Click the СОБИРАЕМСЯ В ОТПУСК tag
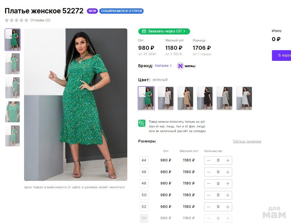Screen dimensions: 291x223 tap(121, 11)
